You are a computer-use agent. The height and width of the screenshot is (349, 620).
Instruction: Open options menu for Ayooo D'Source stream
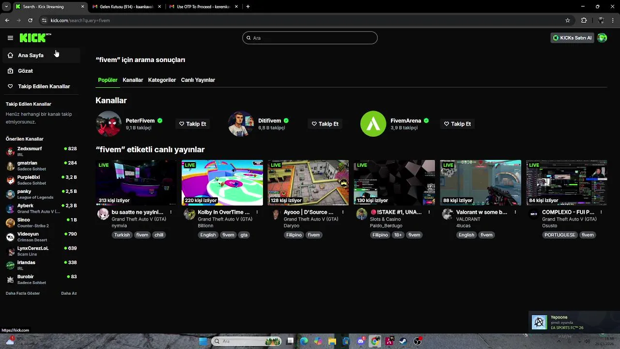pyautogui.click(x=343, y=212)
